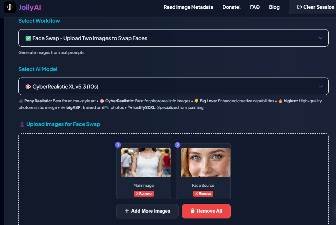
Task: Click the trash icon in Remove All
Action: coord(192,211)
